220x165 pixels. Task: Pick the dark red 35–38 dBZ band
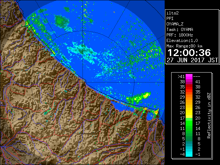pyautogui.click(x=189, y=87)
